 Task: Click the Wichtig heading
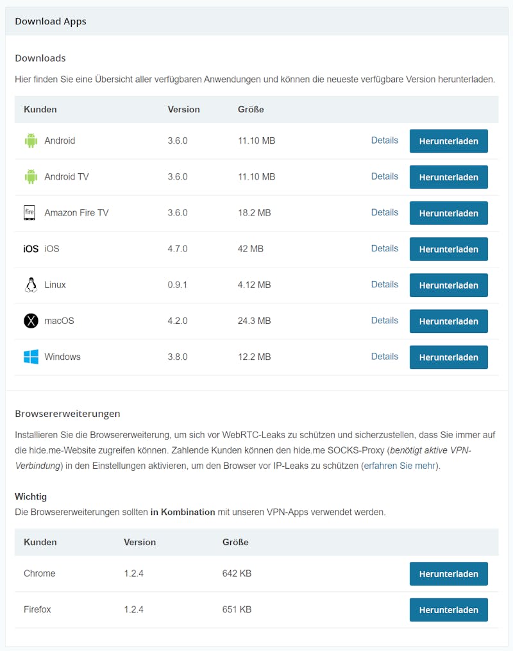(31, 496)
